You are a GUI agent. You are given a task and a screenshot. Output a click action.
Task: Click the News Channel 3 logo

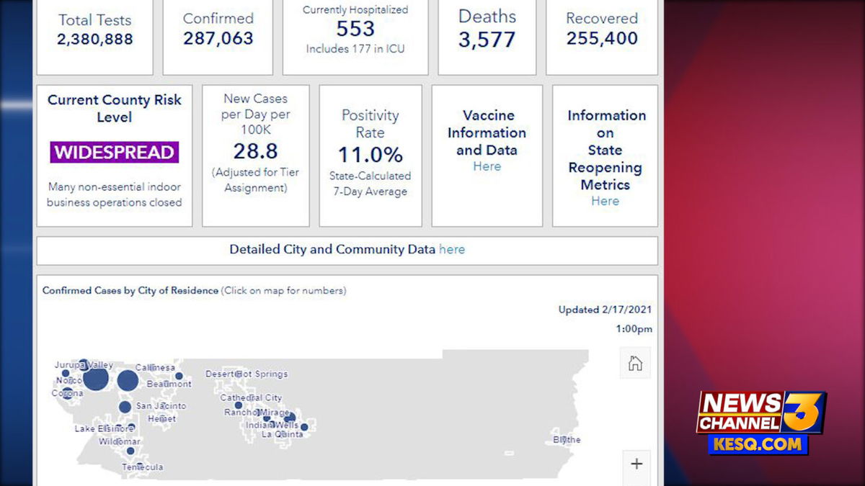click(760, 413)
